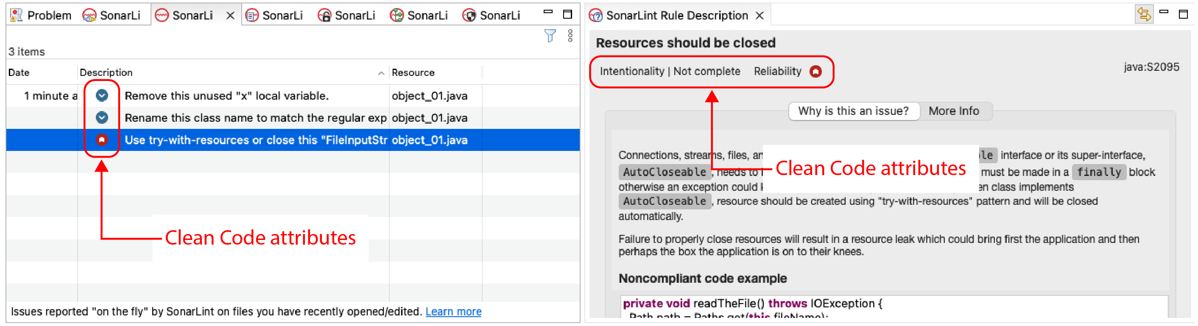Select issue 'Remove this unused "x" local variable.'
1198x326 pixels.
click(226, 96)
